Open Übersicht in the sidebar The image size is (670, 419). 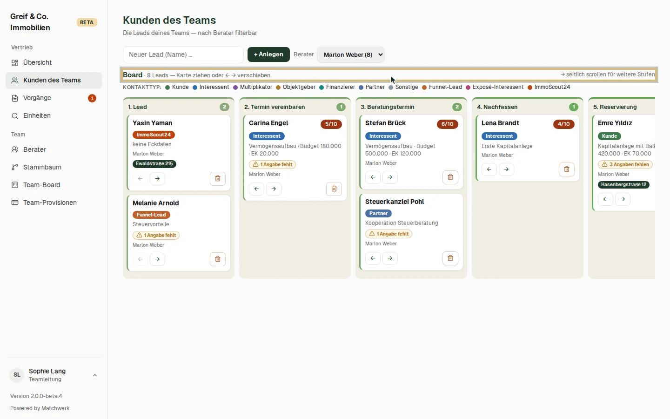(x=54, y=63)
